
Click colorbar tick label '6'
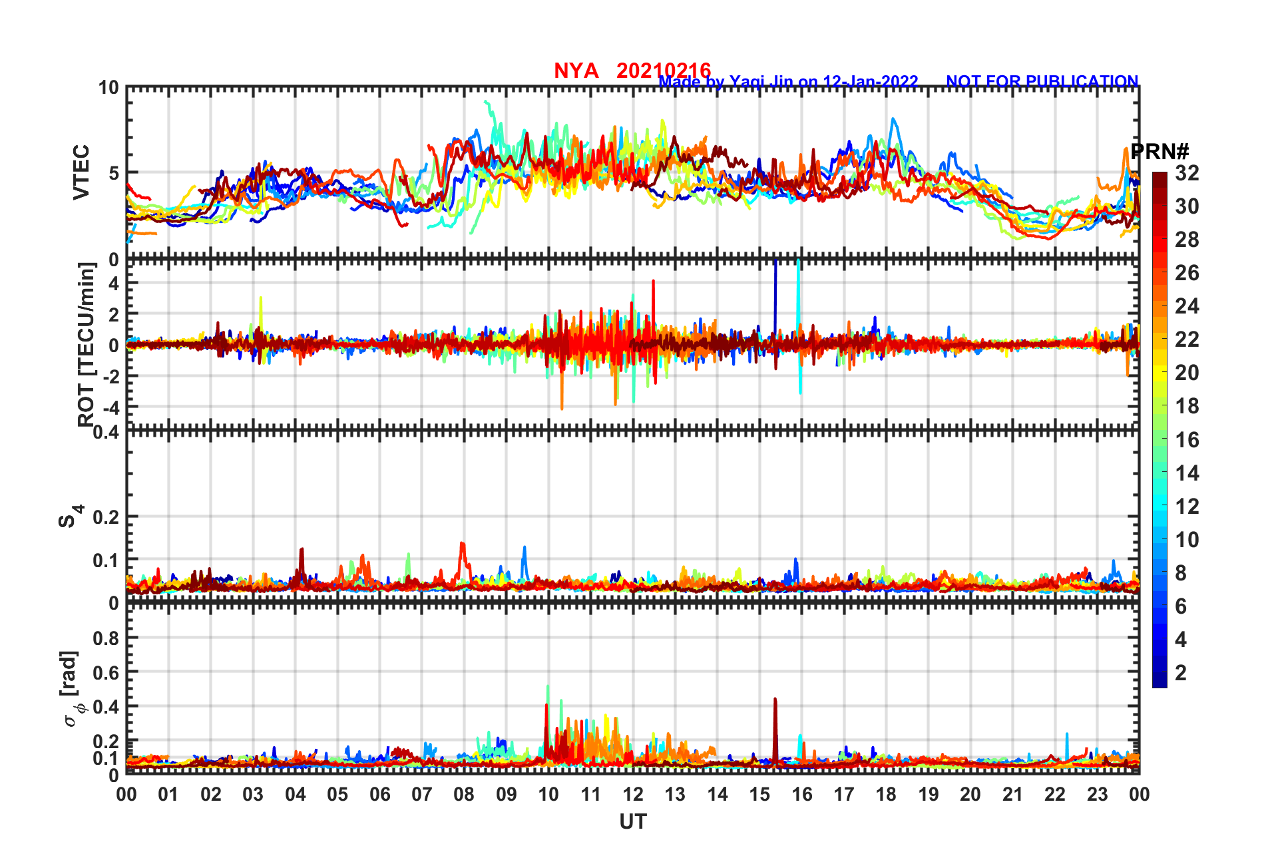click(x=1181, y=606)
